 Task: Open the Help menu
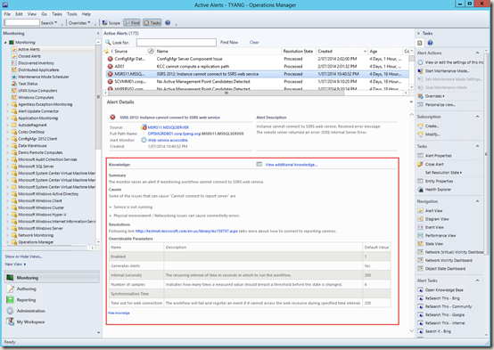click(x=86, y=14)
